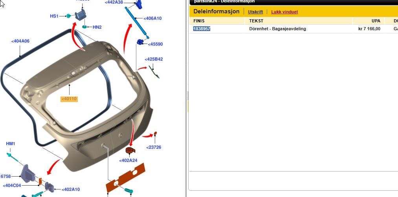The width and height of the screenshot is (398, 197).
Task: Select the <425B42 part label
Action: tap(154, 59)
